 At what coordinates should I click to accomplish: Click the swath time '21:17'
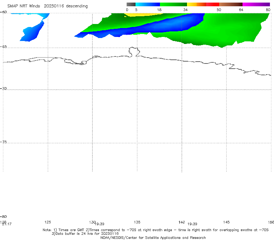(x=7, y=224)
